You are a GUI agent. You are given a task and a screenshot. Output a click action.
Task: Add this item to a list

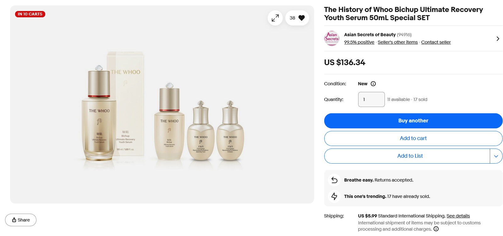tap(410, 156)
